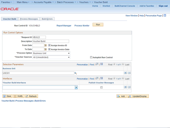Delete the row in Selection Parameters

click(129, 73)
